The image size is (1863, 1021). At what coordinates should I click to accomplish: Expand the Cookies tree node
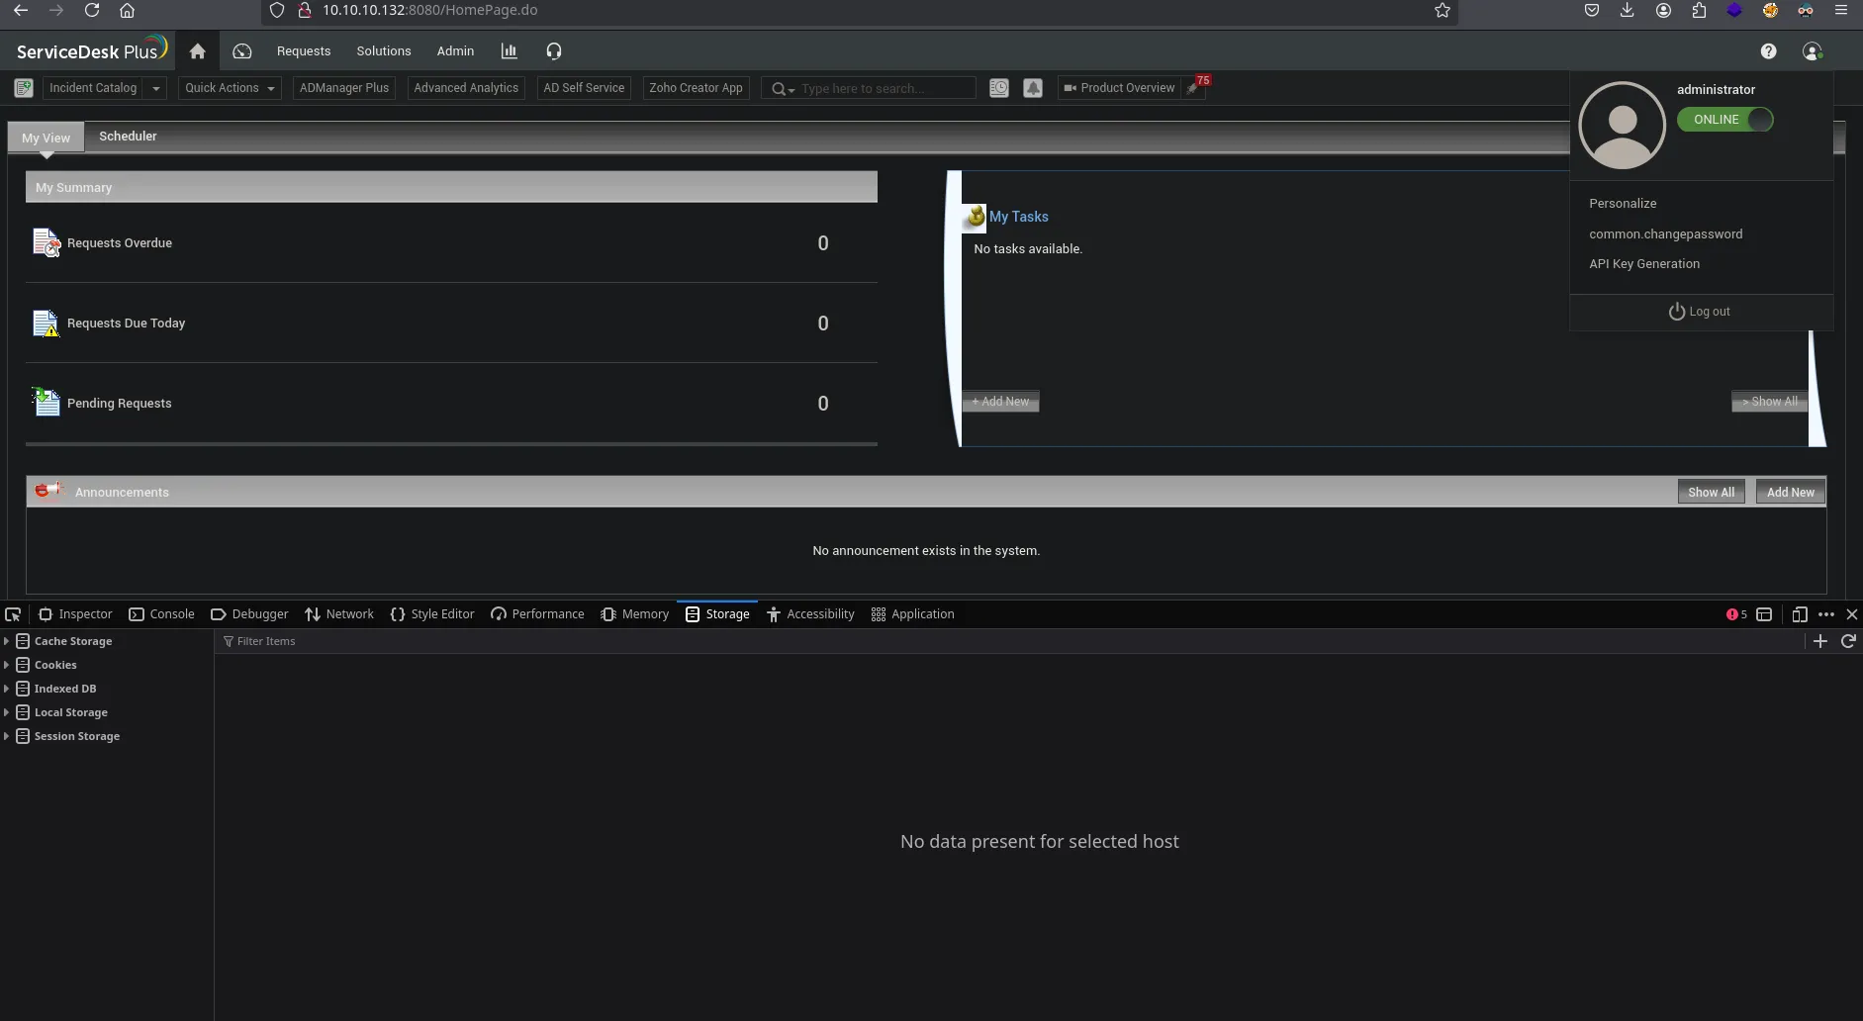[7, 665]
